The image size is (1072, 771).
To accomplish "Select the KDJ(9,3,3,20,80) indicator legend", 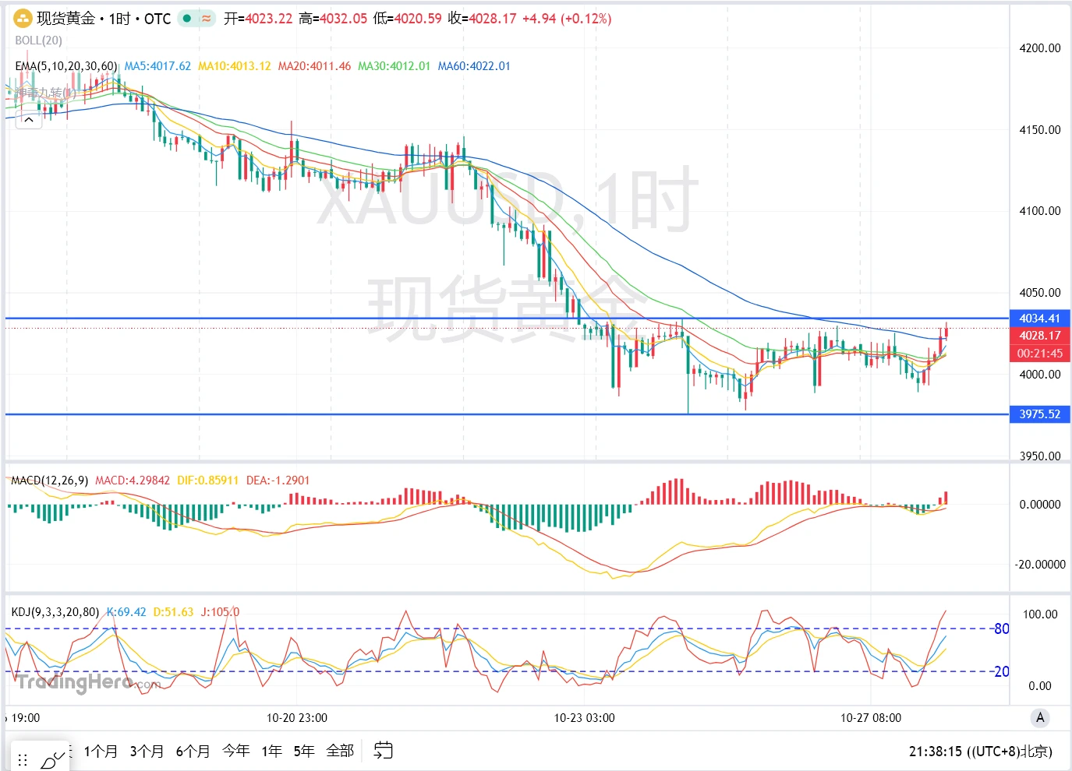I will [55, 612].
